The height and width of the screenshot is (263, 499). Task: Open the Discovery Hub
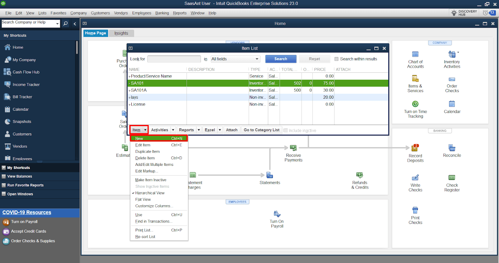pos(464,13)
